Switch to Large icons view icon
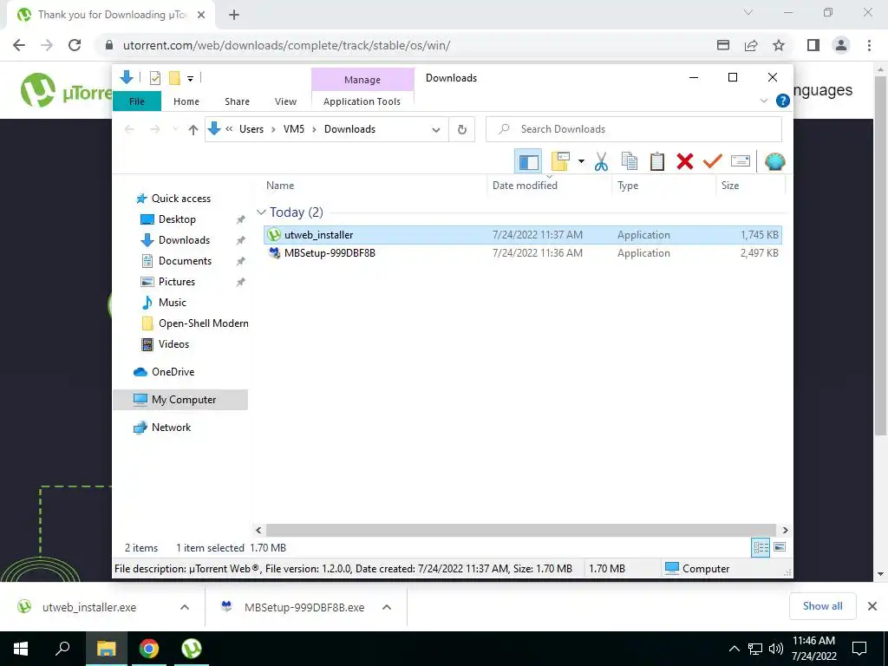The image size is (888, 666). coord(780,547)
